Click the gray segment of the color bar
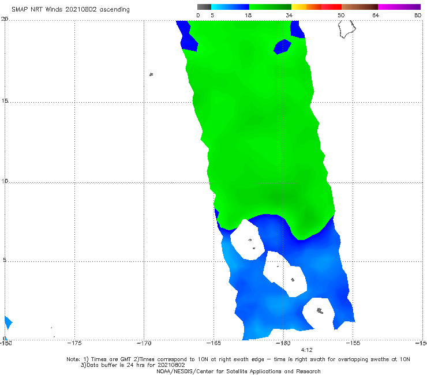Viewport: 427px width, 375px height. [x=204, y=7]
